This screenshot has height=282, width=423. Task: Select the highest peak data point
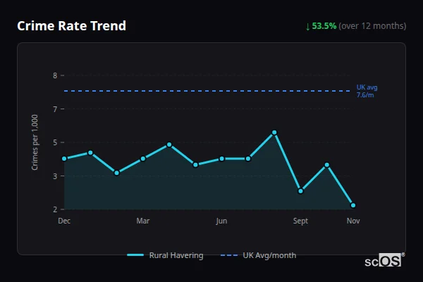click(274, 133)
